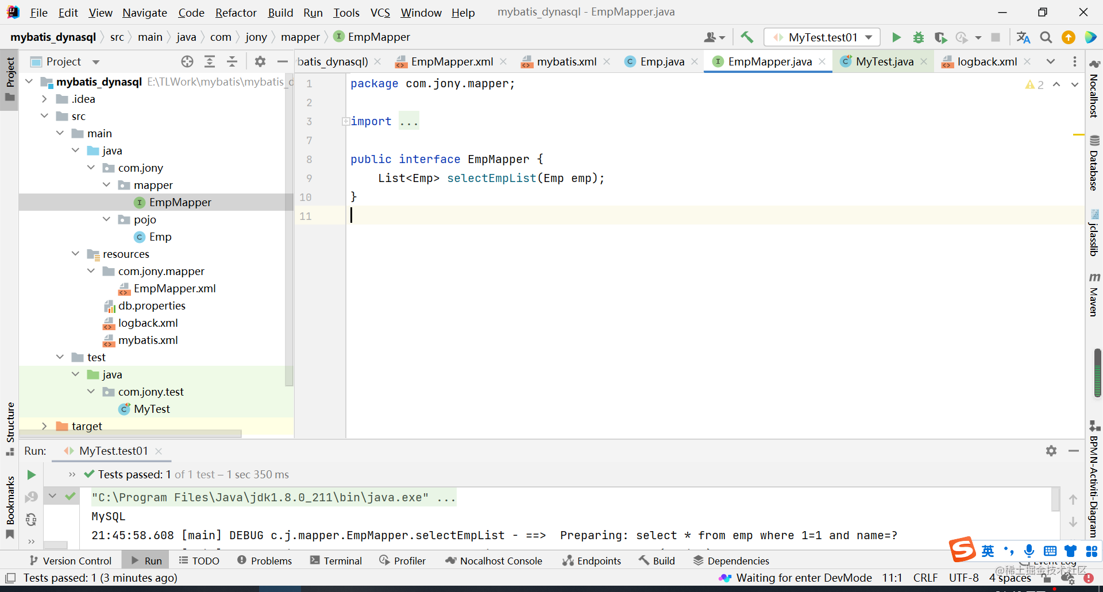Collapse the test folder
The width and height of the screenshot is (1103, 592).
[60, 357]
